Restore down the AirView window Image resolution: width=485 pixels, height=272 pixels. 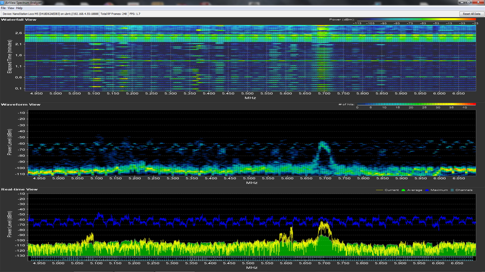[x=469, y=2]
